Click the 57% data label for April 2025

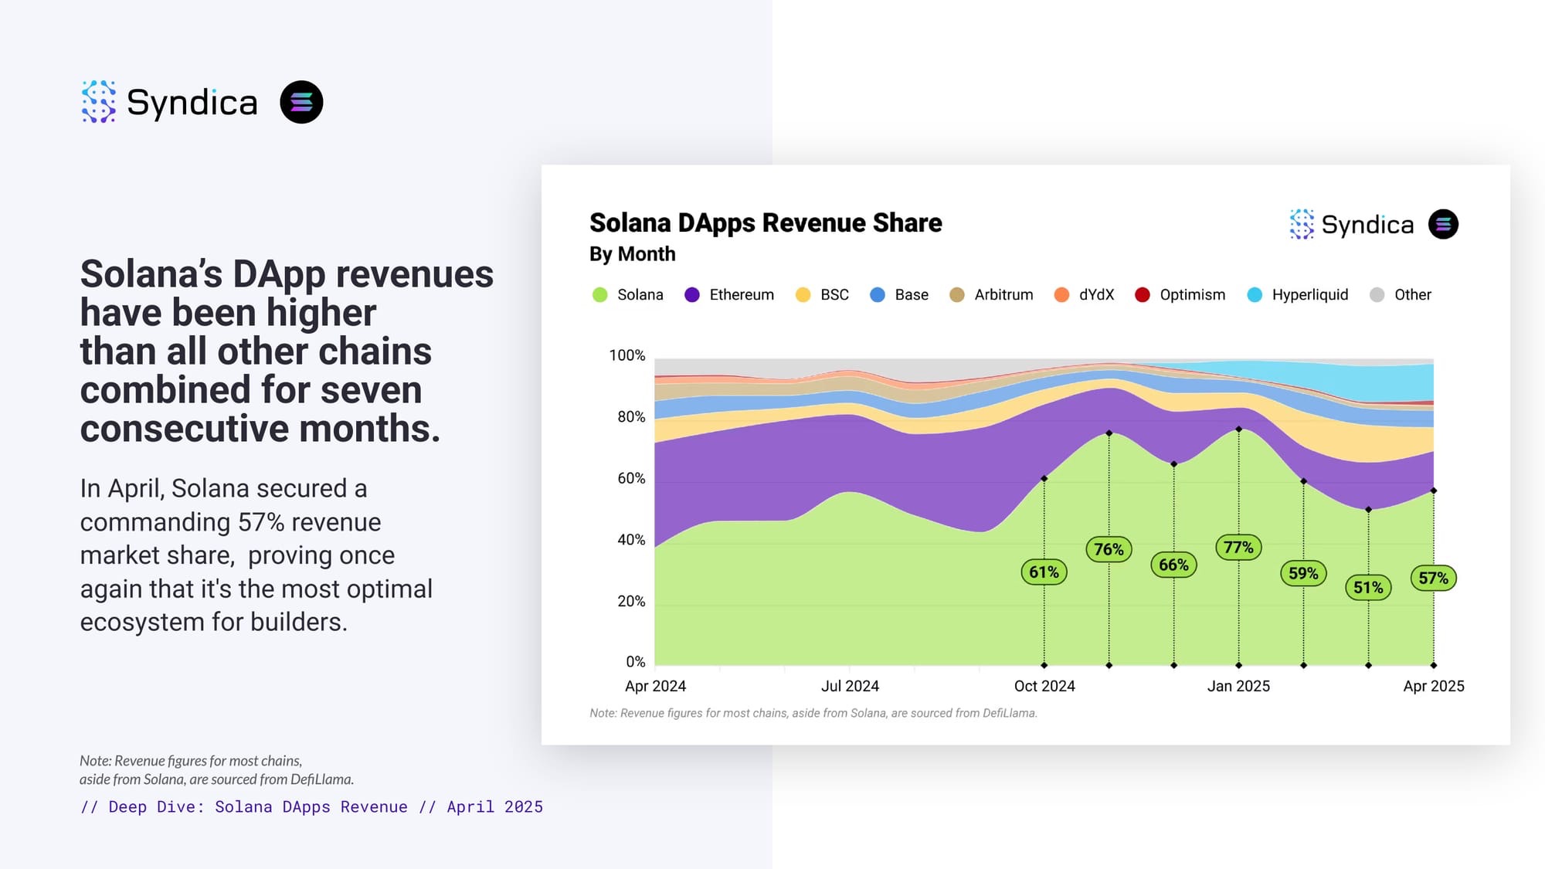[1433, 579]
